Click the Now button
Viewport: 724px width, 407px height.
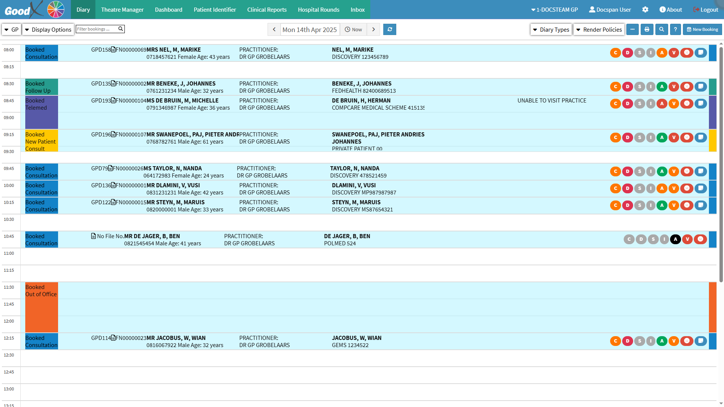[x=353, y=29]
